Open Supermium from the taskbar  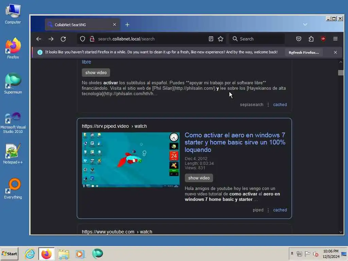(97, 254)
